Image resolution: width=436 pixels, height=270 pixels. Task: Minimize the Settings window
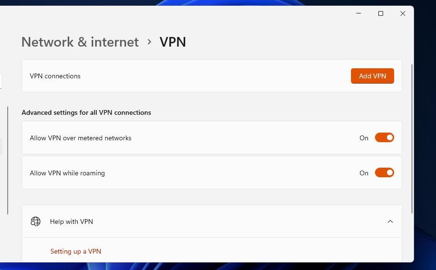coord(358,13)
